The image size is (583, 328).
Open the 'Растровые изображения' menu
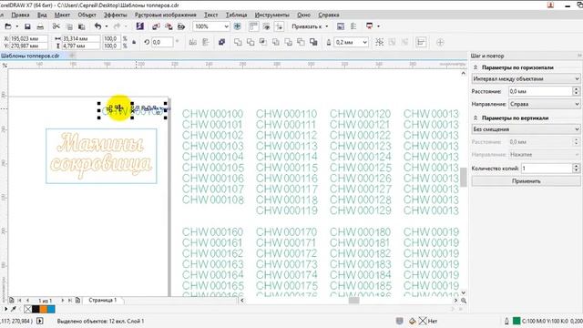point(166,15)
